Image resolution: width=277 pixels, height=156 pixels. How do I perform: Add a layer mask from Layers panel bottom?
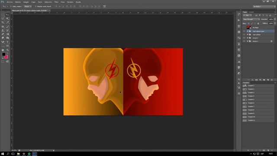(256, 80)
